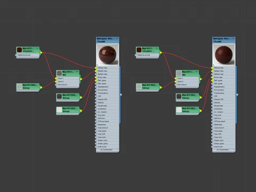This screenshot has width=256, height=192.
Task: Click output socket of left dark-swatch Bitmap node
Action: [81, 98]
